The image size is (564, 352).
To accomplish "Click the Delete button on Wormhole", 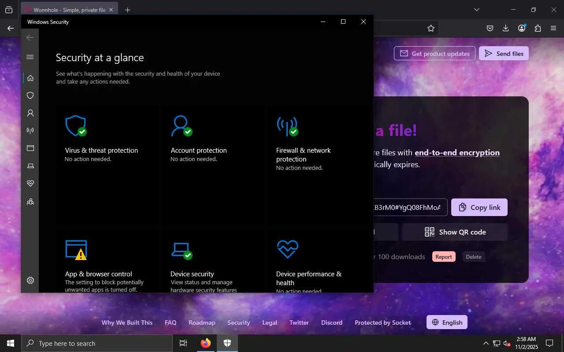I will coord(474,257).
